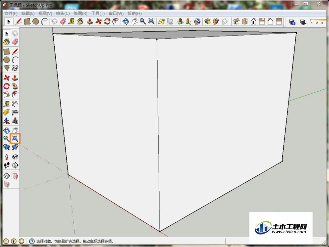329x247 pixels.
Task: Click Zoom Extents in top toolbar
Action: (x=151, y=21)
